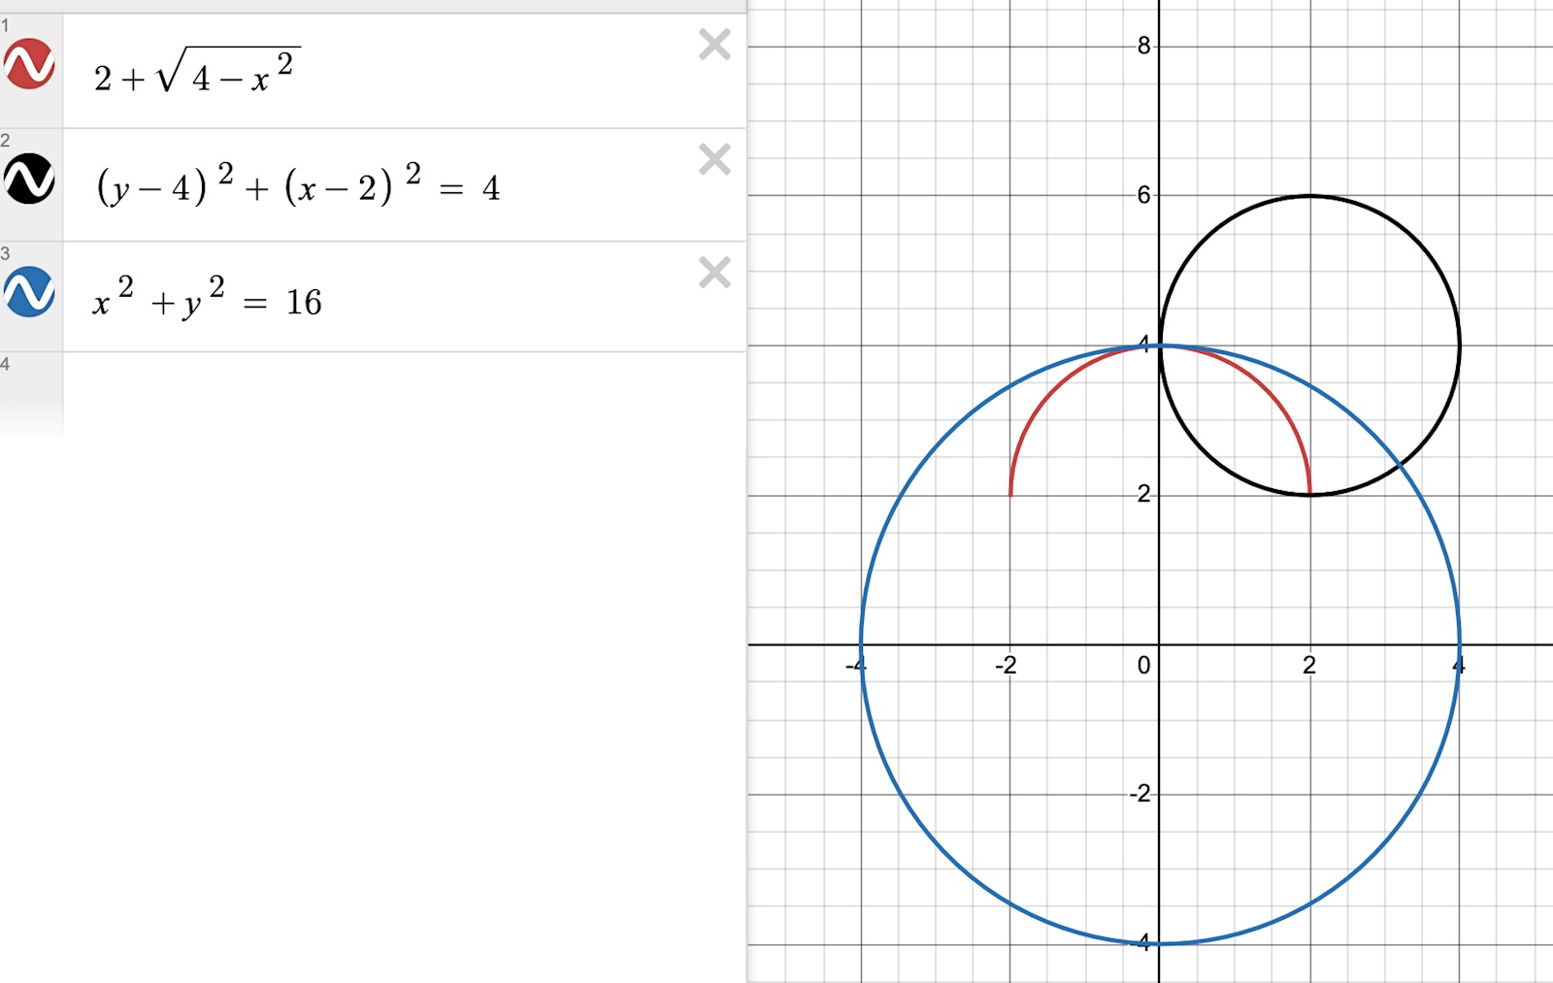The height and width of the screenshot is (983, 1553).
Task: Click the y-axis label −2
Action: pyautogui.click(x=1140, y=794)
